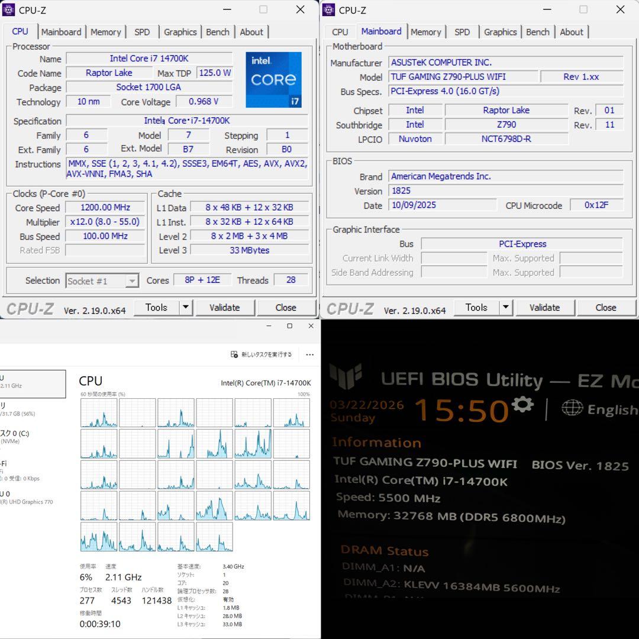Viewport: 639px width, 639px height.
Task: Click the Cores value '8P + 12E'
Action: point(202,280)
